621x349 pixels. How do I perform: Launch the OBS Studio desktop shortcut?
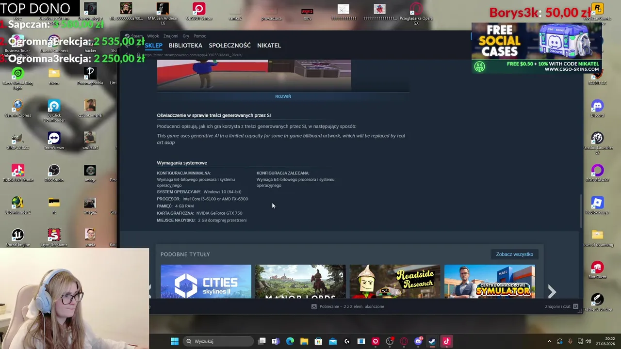click(x=54, y=174)
